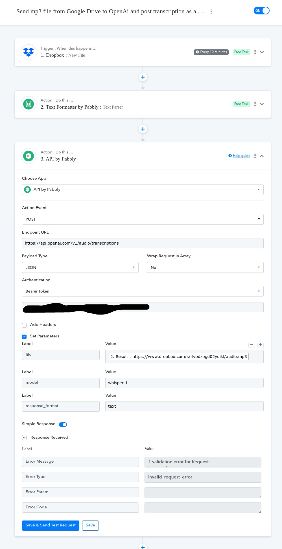Click the 'model' label field
The height and width of the screenshot is (549, 282).
[x=61, y=383]
